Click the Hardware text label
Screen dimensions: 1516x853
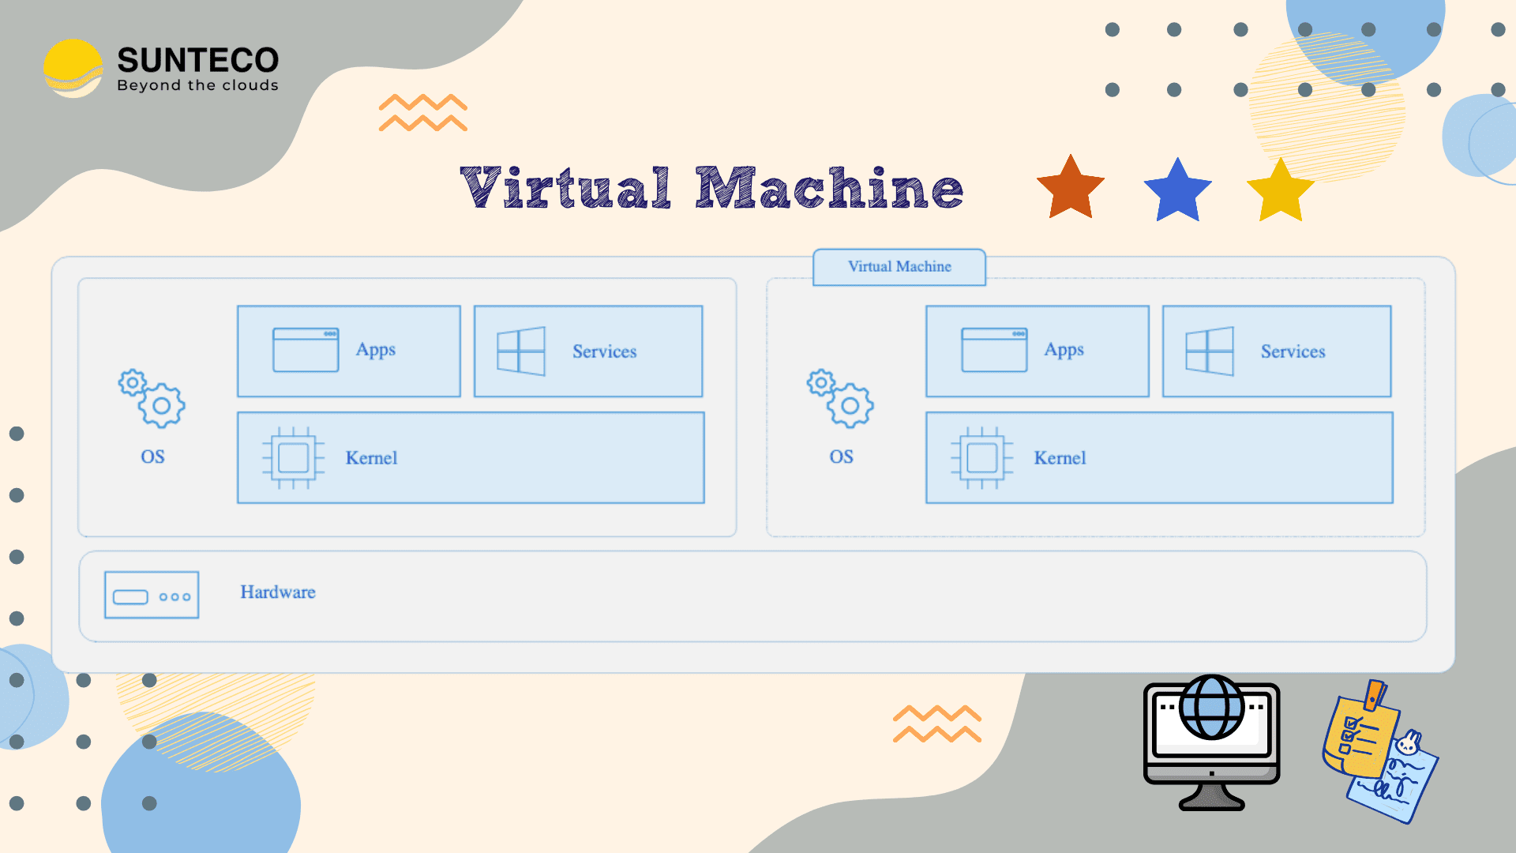point(278,592)
